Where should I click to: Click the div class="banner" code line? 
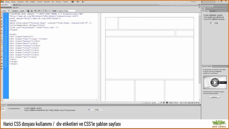click(x=25, y=41)
